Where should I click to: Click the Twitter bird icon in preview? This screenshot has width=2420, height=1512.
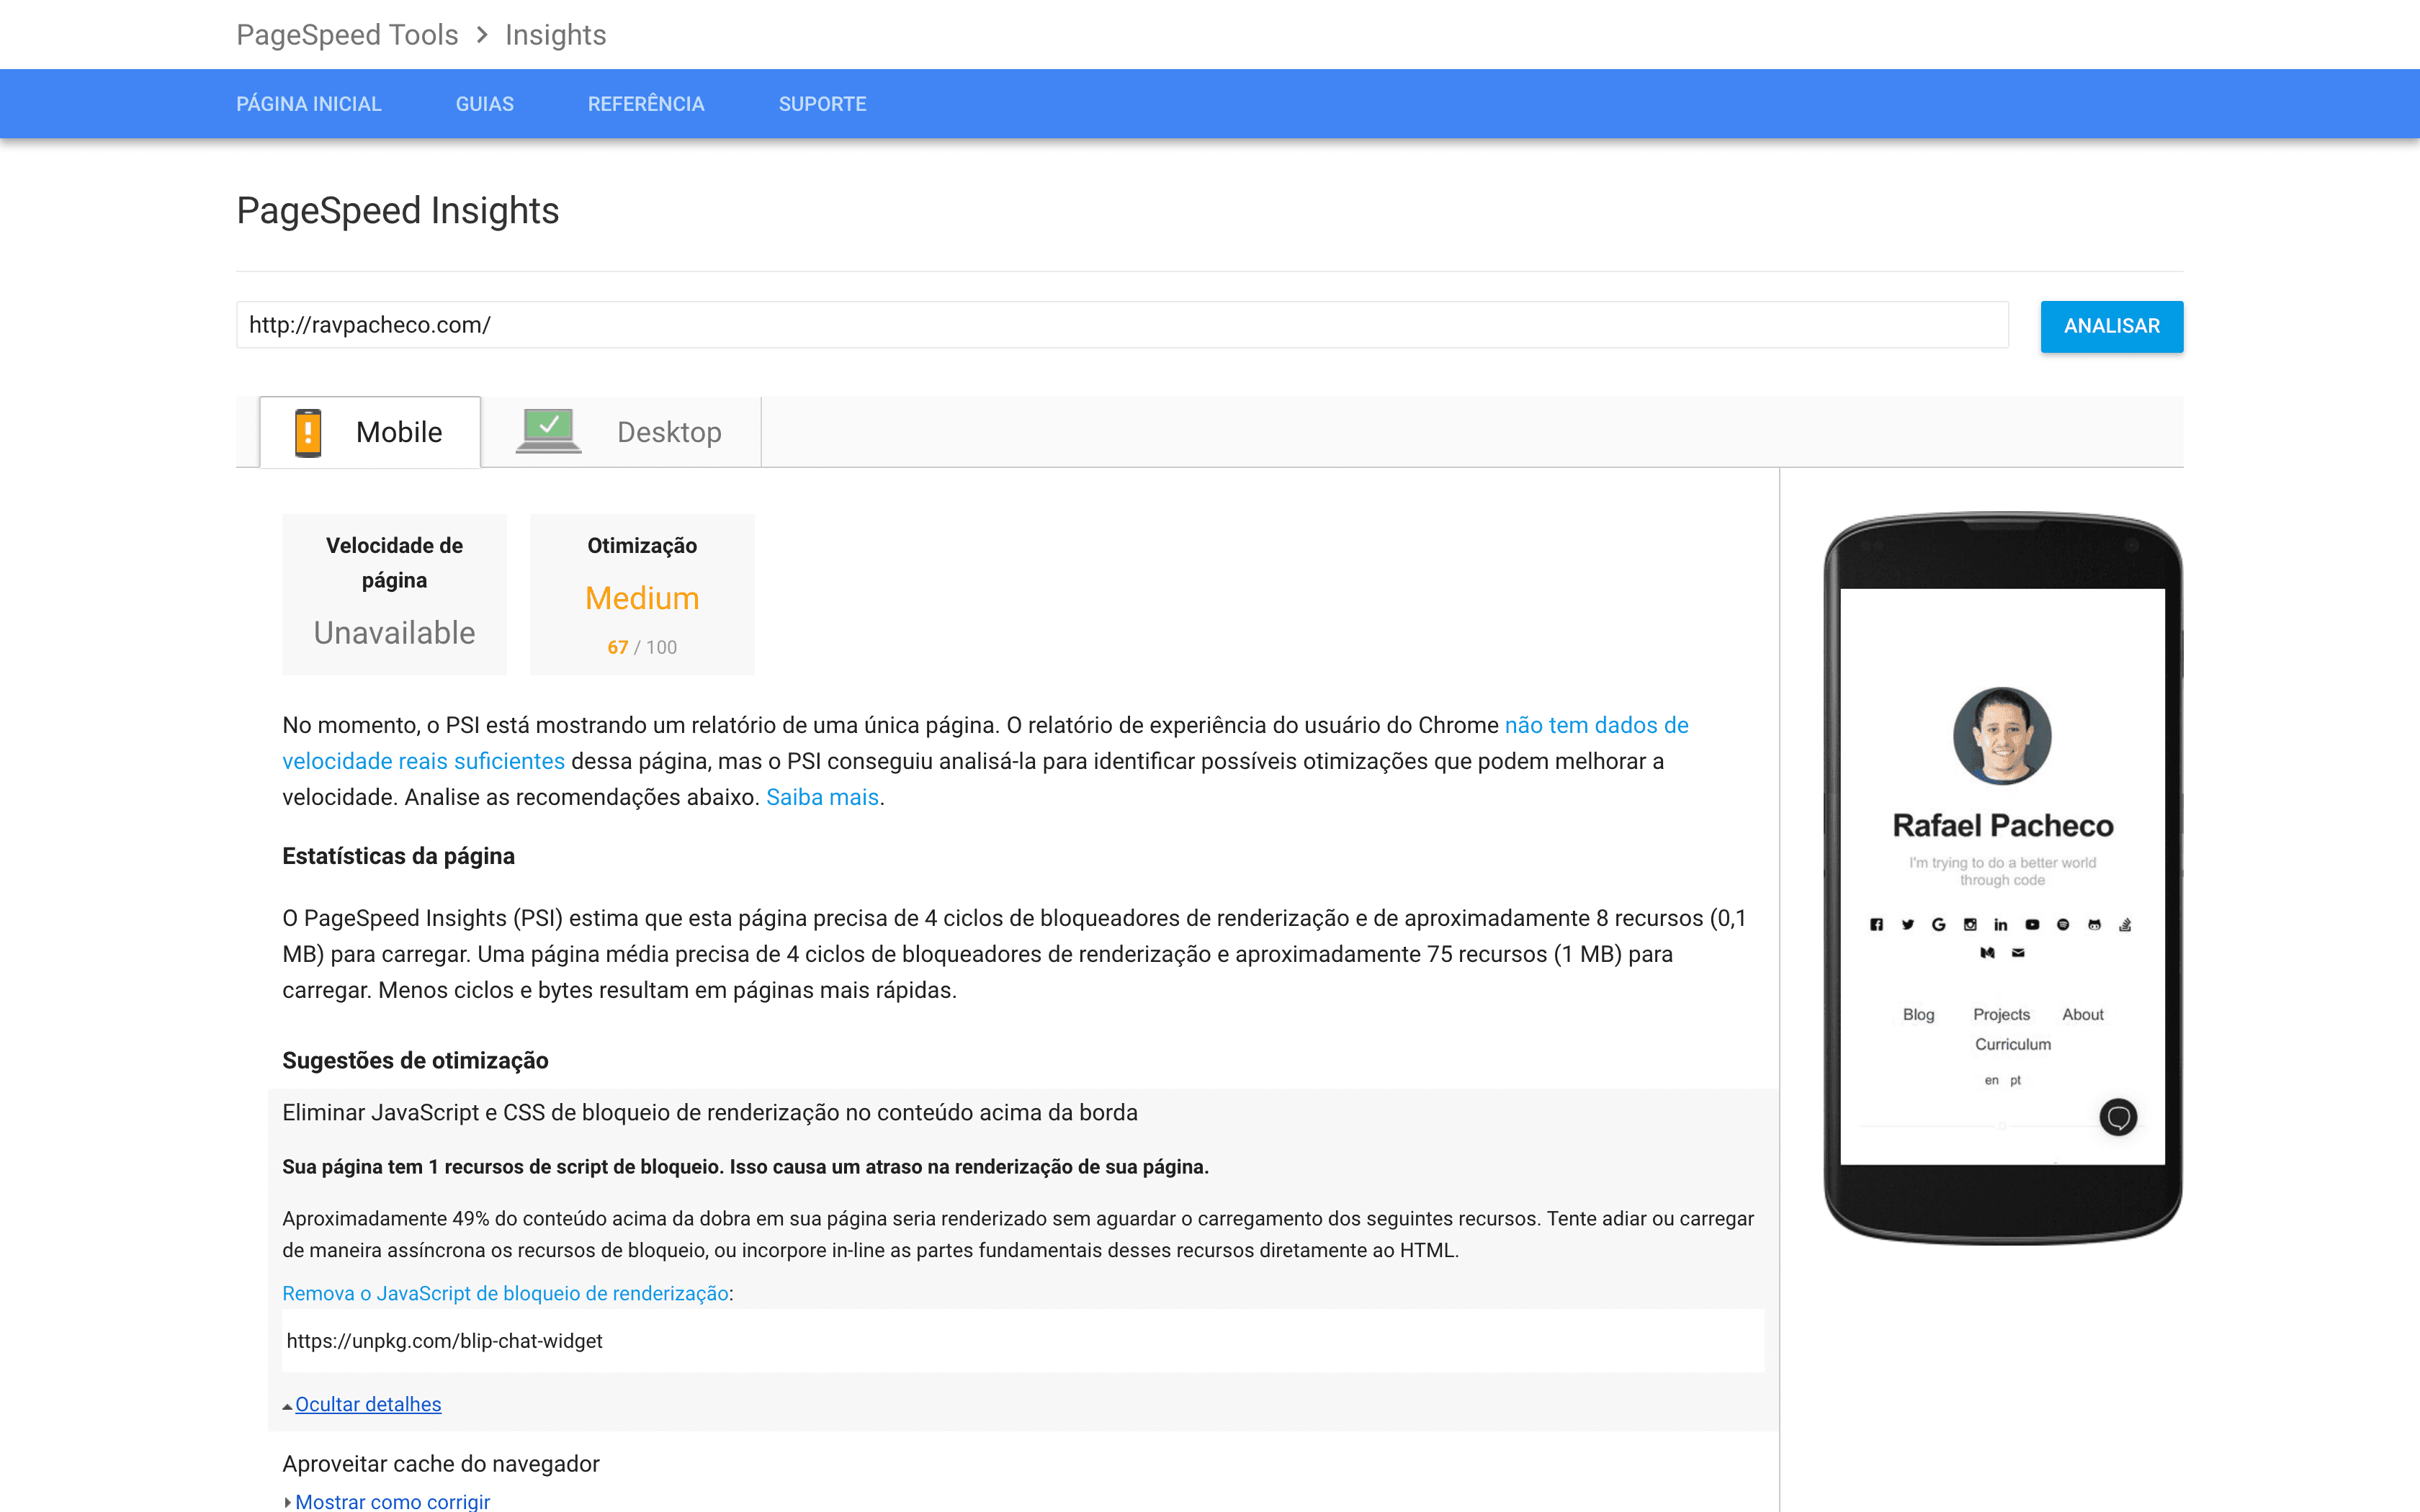pos(1907,924)
